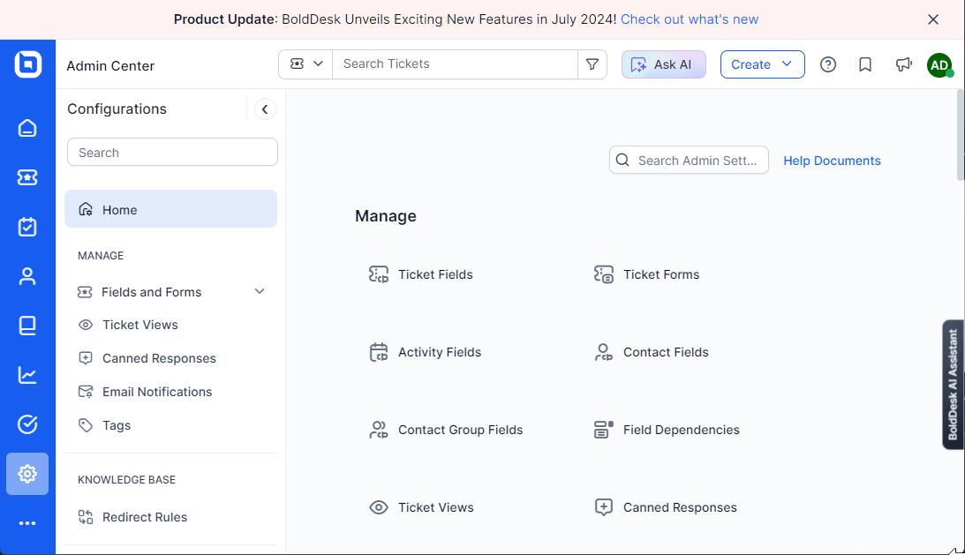The image size is (965, 555).
Task: Open the Home dashboard icon in left rail
Action: tap(27, 128)
